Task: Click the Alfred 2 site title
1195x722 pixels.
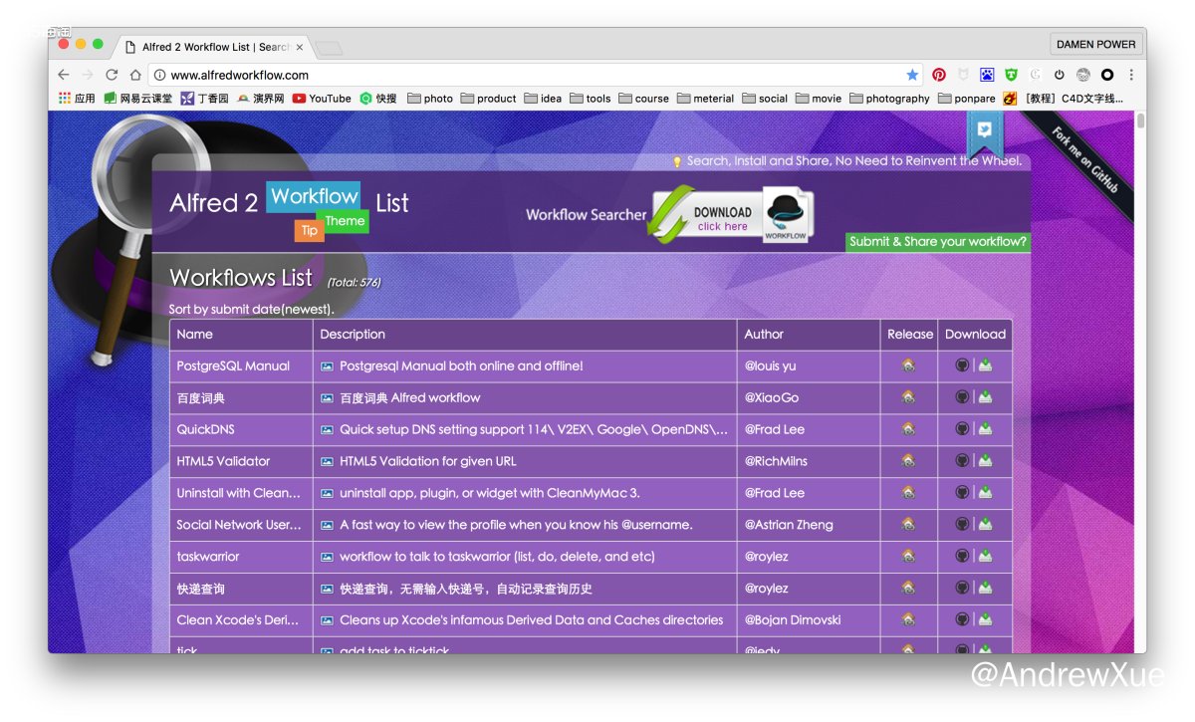Action: click(213, 203)
